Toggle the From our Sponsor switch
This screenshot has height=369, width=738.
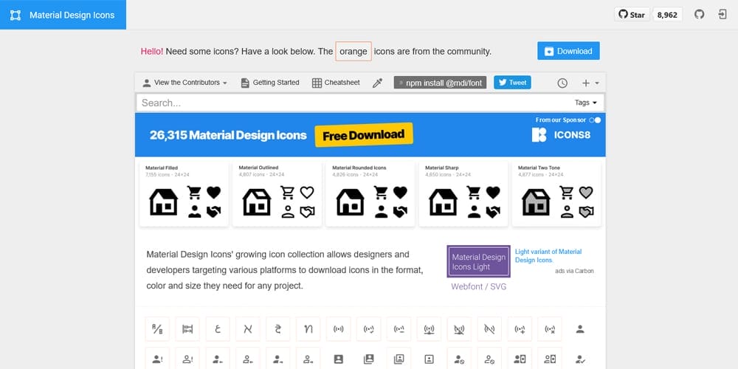595,120
